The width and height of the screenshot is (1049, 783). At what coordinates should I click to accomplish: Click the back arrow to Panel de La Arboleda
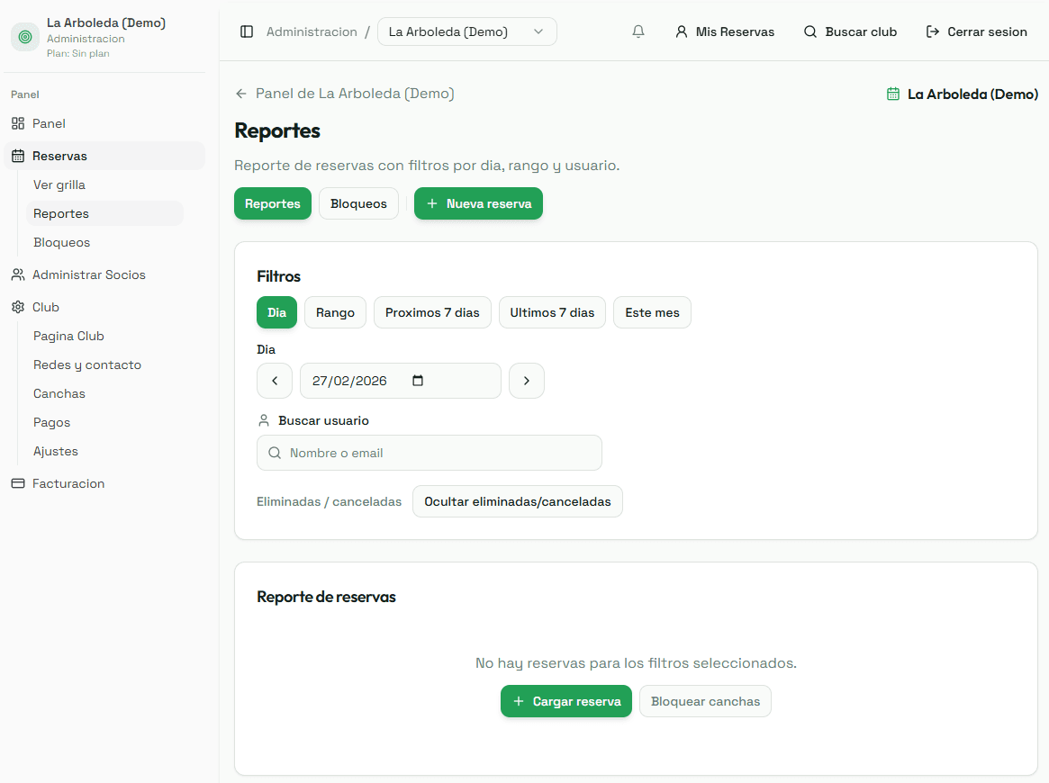pos(241,93)
